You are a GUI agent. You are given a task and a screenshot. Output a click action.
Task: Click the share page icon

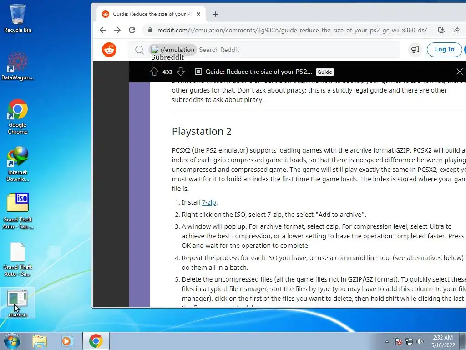click(x=456, y=30)
